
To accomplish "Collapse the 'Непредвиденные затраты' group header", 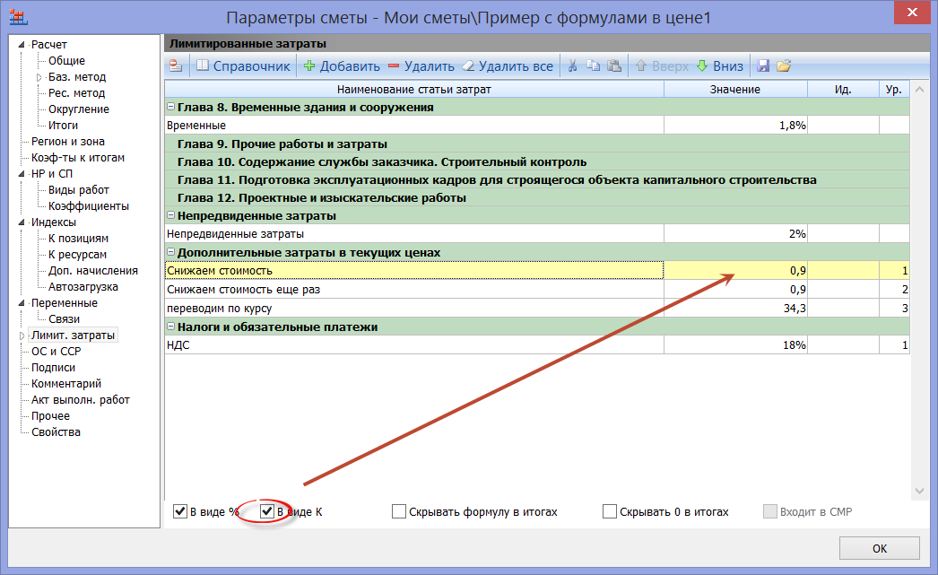I will 170,214.
